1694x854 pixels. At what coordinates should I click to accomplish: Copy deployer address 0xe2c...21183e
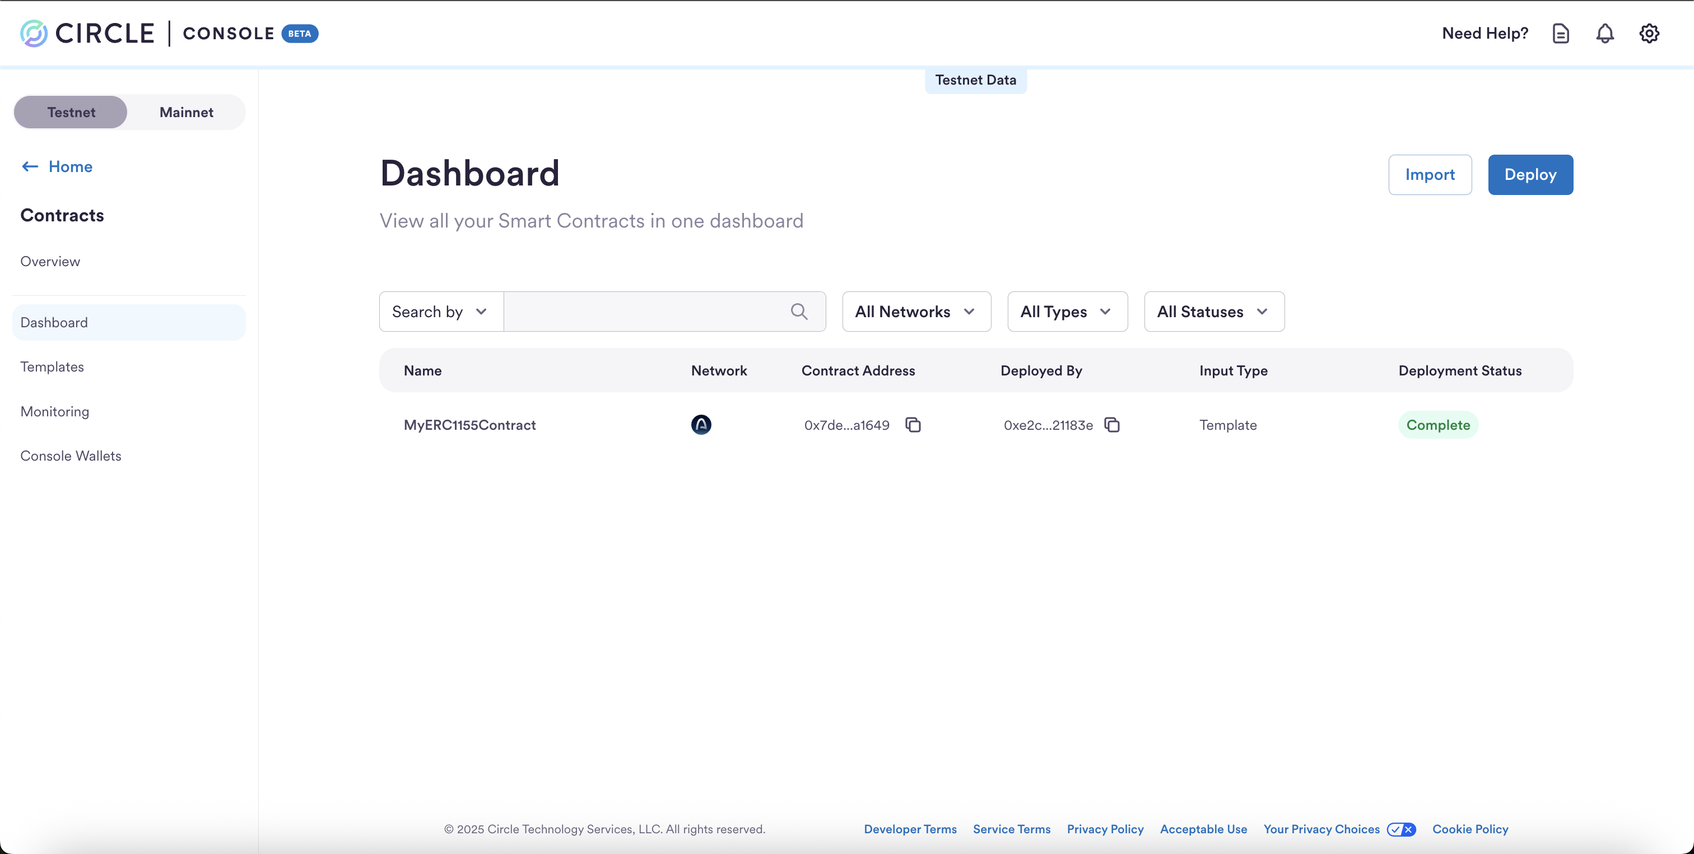pos(1112,425)
